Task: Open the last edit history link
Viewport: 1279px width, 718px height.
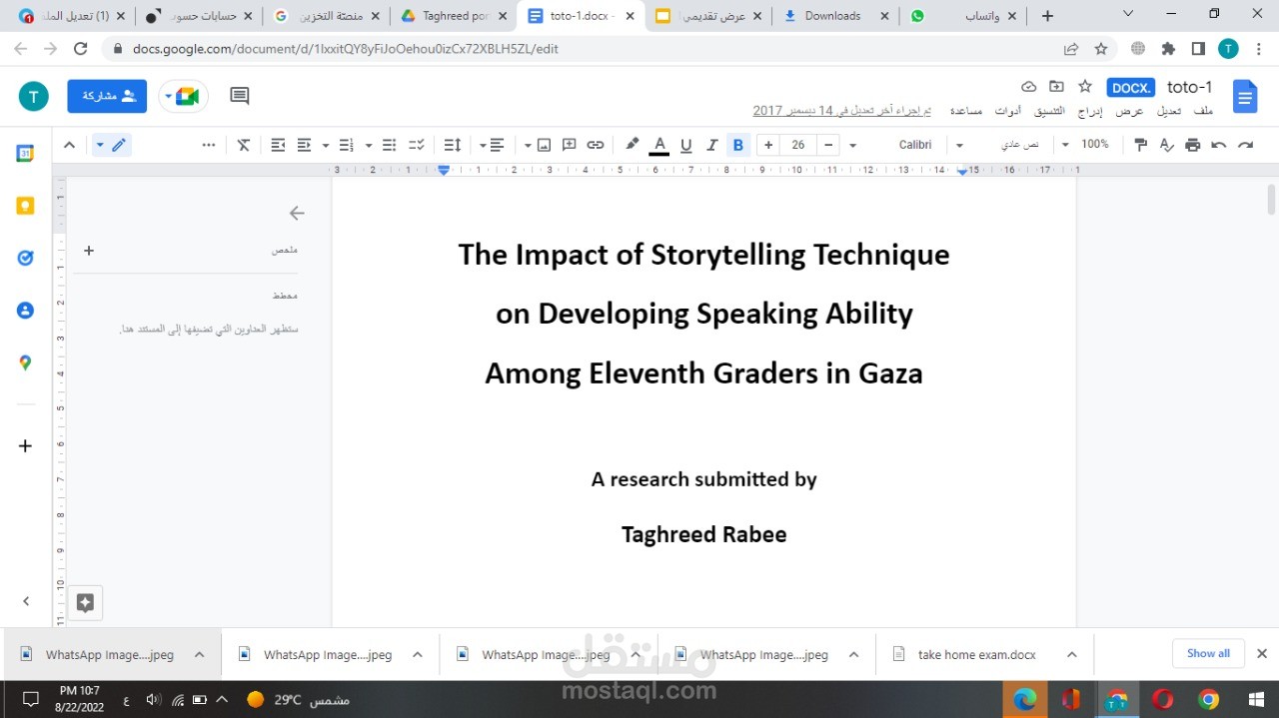Action: pos(842,111)
